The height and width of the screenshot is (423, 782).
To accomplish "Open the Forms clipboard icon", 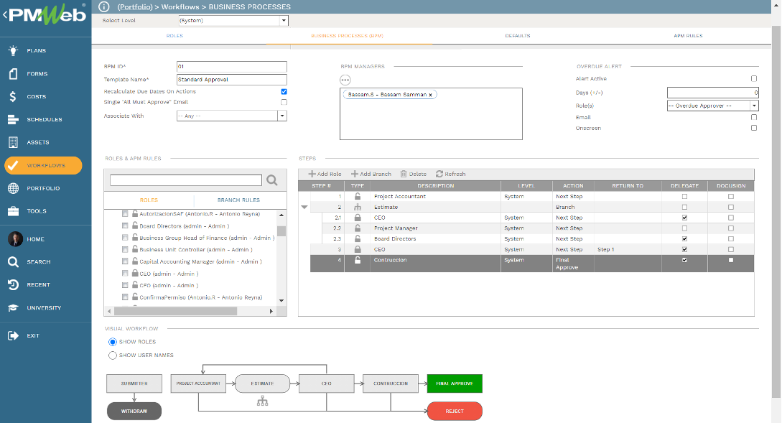I will [x=14, y=73].
